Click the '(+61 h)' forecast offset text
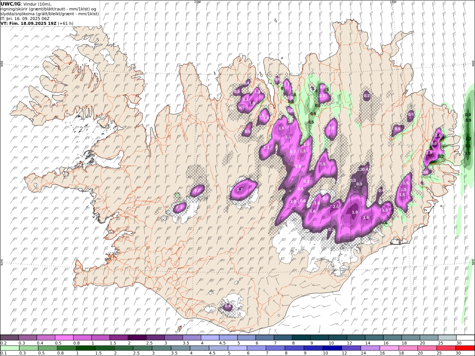Image resolution: width=475 pixels, height=356 pixels. (66, 23)
